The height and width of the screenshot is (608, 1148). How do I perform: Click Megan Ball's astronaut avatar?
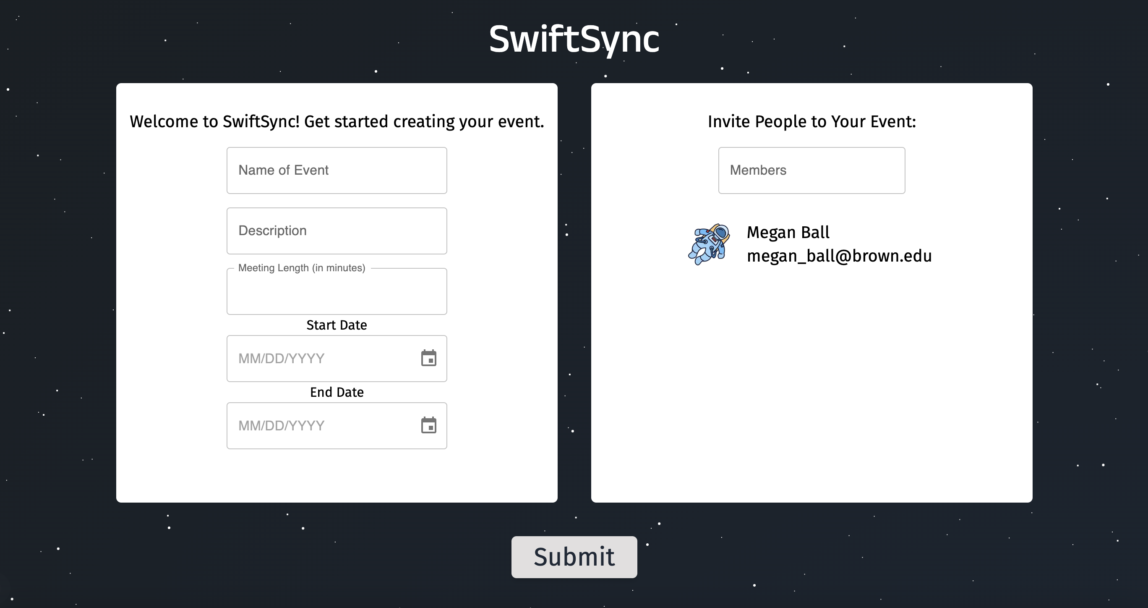(709, 244)
